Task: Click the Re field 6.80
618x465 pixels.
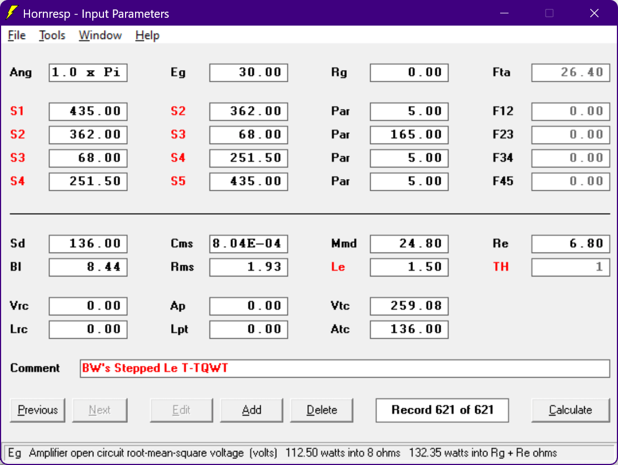Action: coord(571,244)
